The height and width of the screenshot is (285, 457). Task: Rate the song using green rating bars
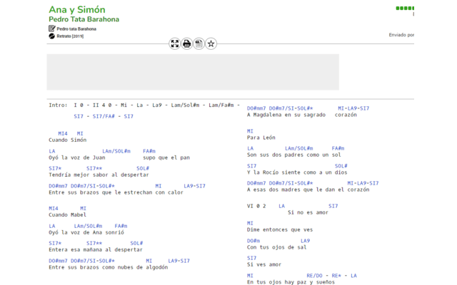(x=405, y=8)
